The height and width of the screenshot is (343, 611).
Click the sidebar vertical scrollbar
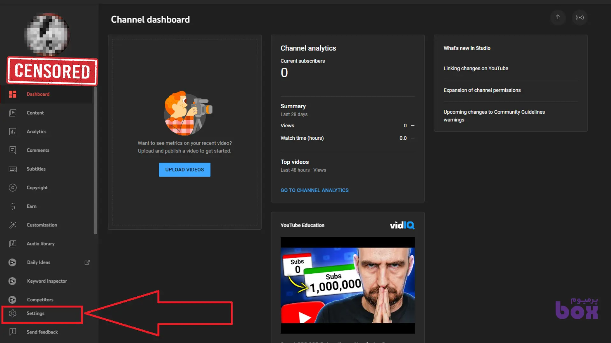tap(95, 160)
